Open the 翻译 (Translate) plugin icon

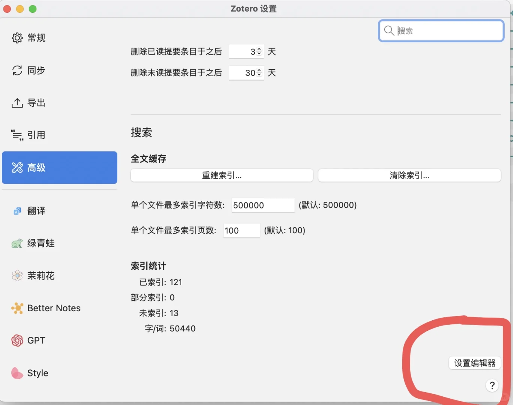(17, 211)
